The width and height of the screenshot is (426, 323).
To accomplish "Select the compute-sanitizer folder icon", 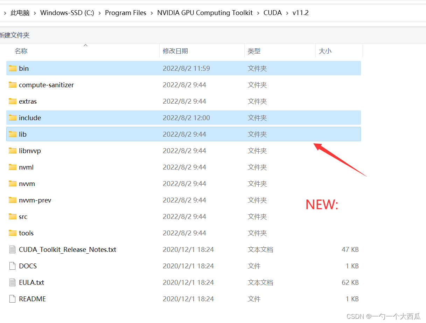I will (x=13, y=85).
